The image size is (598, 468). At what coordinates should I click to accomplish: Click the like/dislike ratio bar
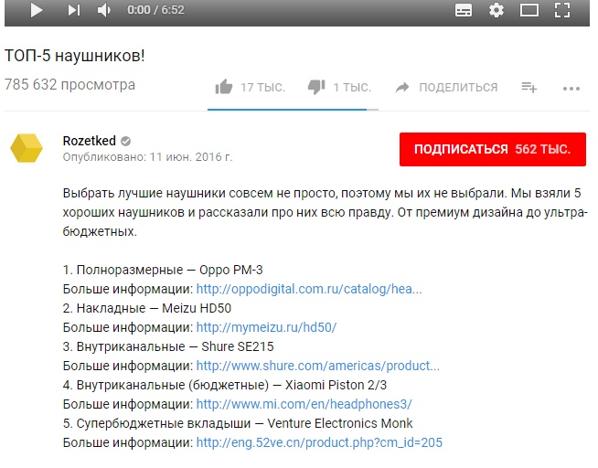pyautogui.click(x=293, y=110)
